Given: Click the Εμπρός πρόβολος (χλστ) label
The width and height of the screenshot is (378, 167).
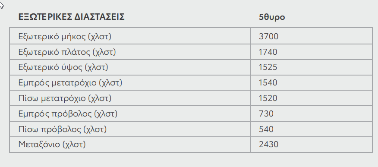Looking at the screenshot, I should 68,114.
